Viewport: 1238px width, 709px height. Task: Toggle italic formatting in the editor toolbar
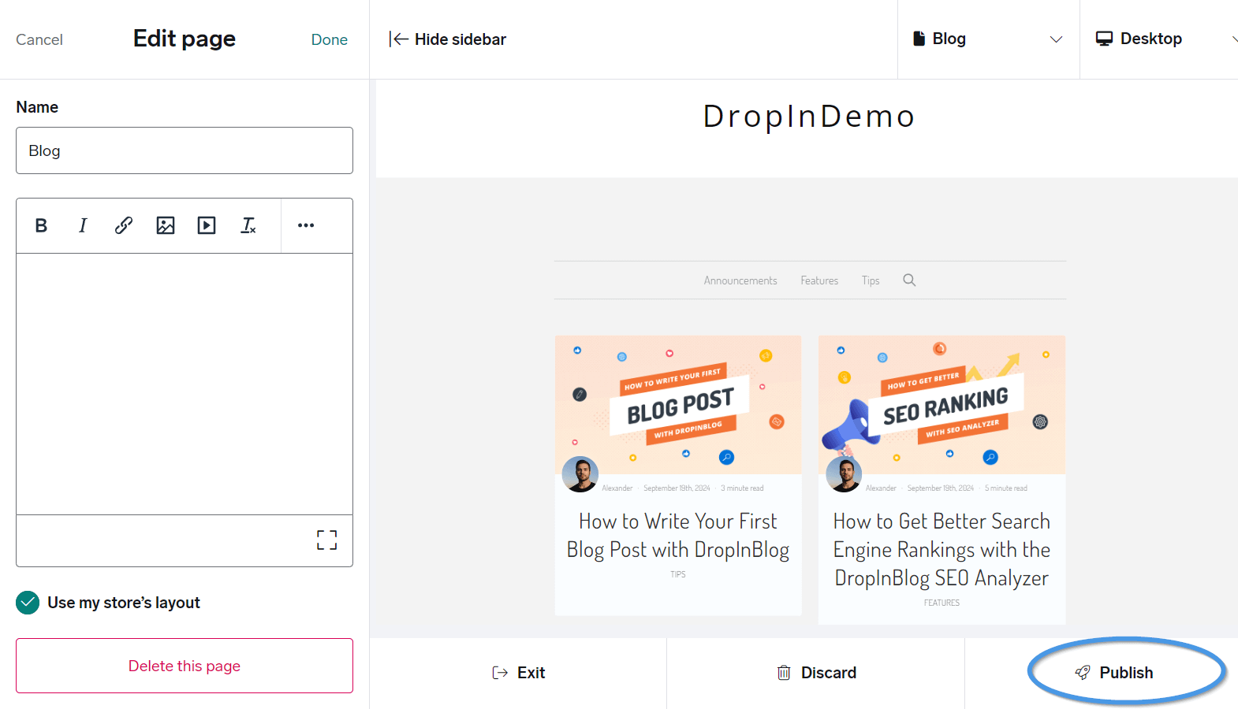pos(83,225)
